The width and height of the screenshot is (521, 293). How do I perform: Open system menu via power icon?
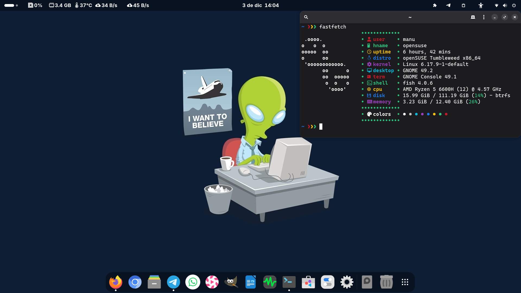pyautogui.click(x=514, y=5)
